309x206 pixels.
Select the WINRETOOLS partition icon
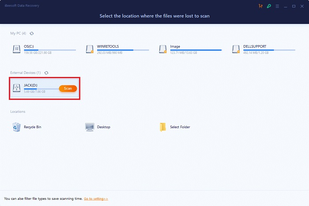[90, 49]
